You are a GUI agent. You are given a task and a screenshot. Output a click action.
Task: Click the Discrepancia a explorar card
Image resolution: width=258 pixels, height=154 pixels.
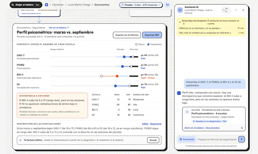[x=52, y=105]
